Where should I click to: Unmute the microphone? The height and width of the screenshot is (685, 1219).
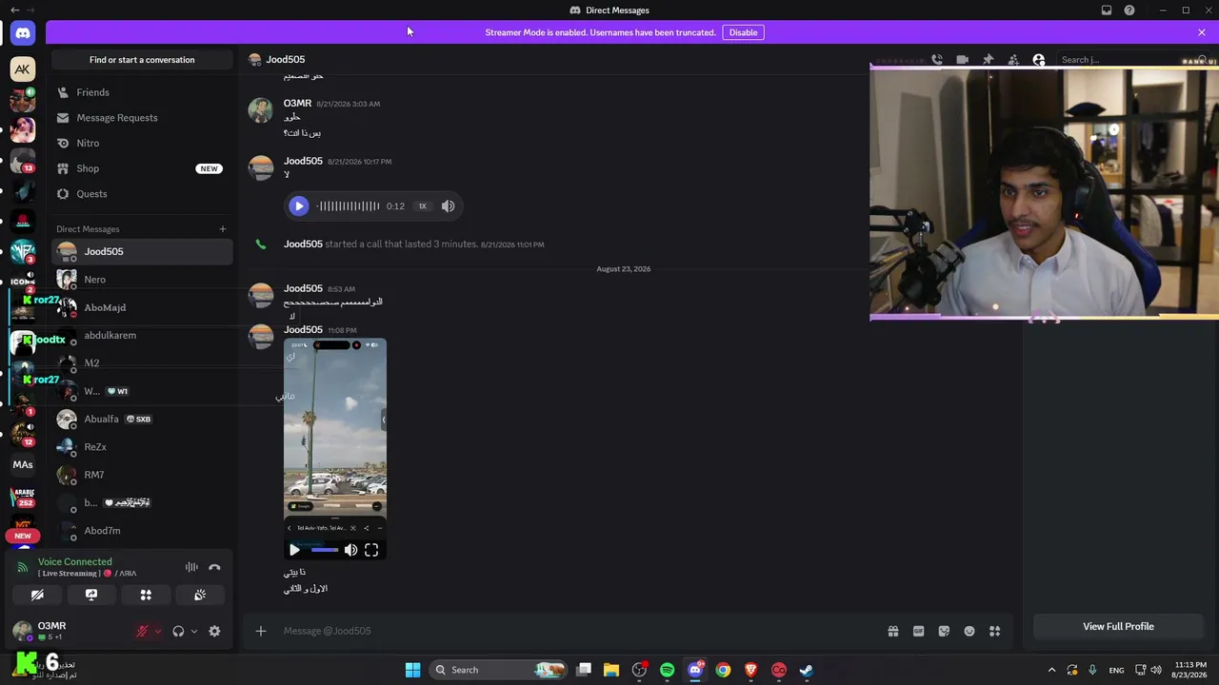143,632
